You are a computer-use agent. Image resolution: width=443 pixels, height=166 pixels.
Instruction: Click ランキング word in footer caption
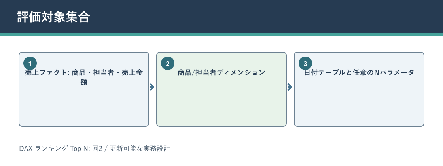click(51, 149)
